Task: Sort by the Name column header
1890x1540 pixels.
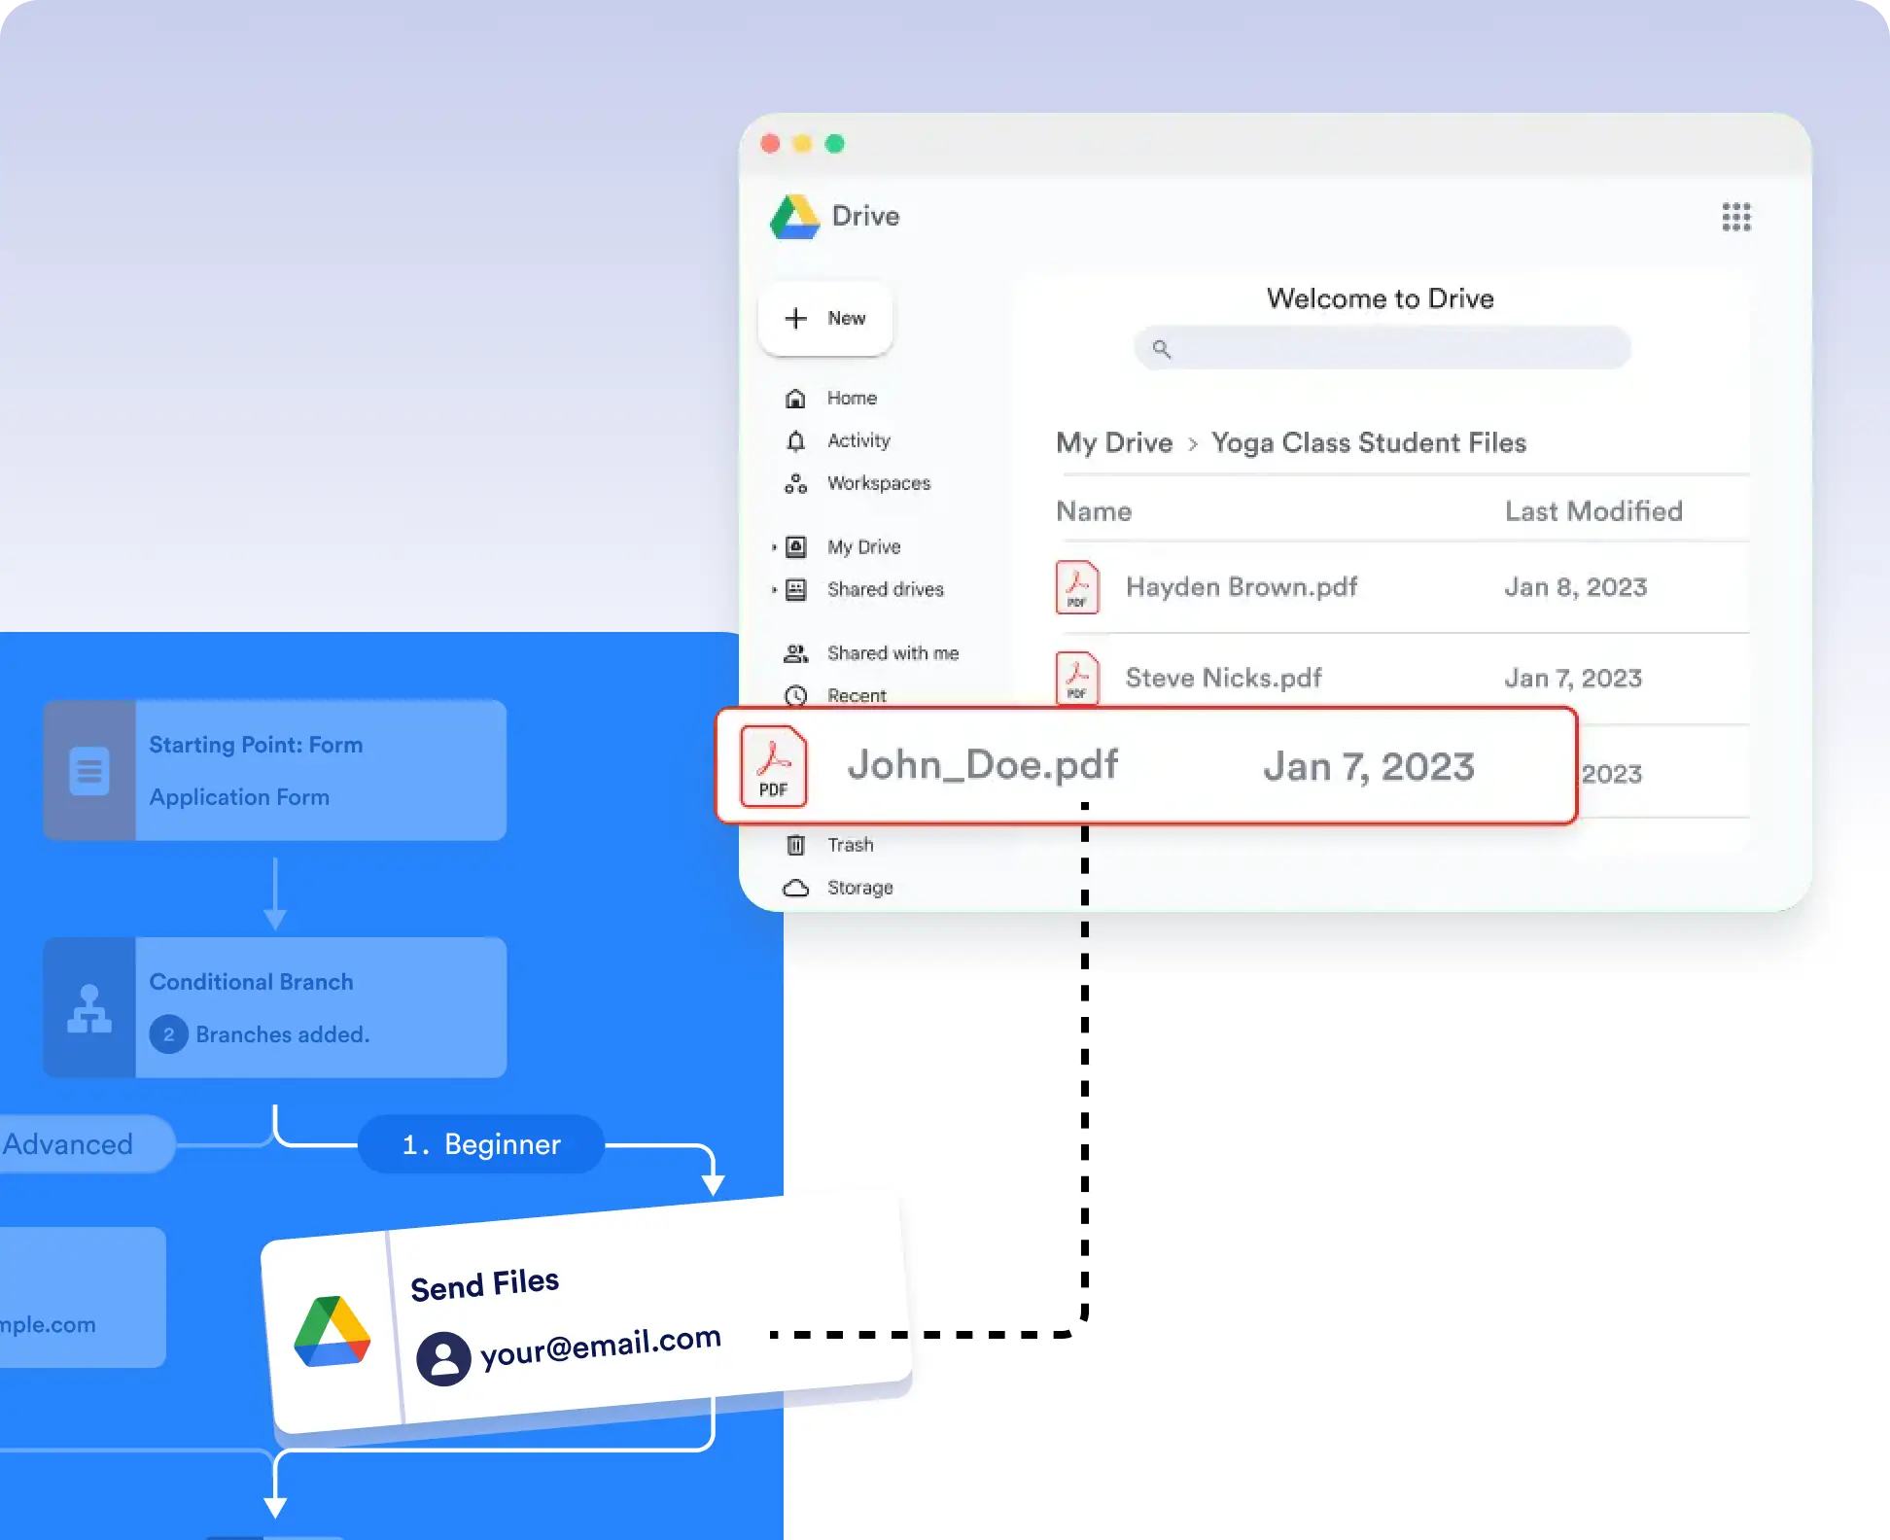Action: click(x=1094, y=511)
